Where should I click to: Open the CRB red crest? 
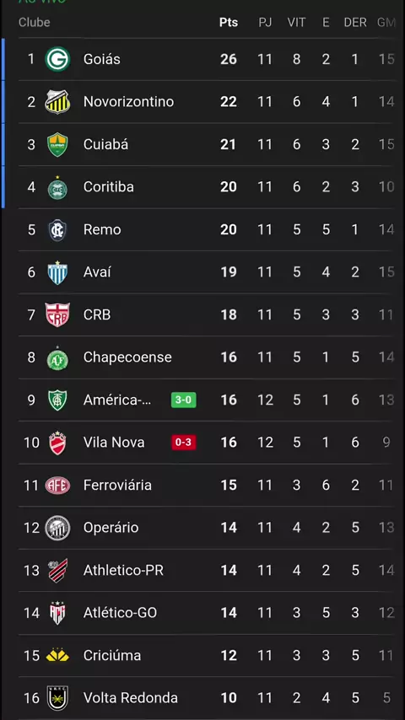57,315
